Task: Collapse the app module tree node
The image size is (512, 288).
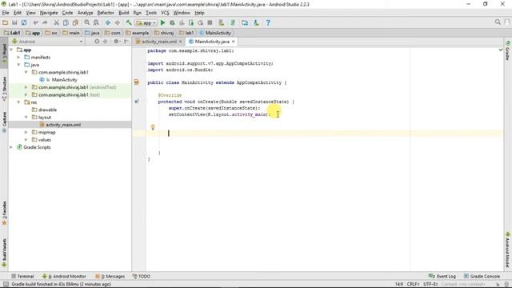Action: pos(11,50)
